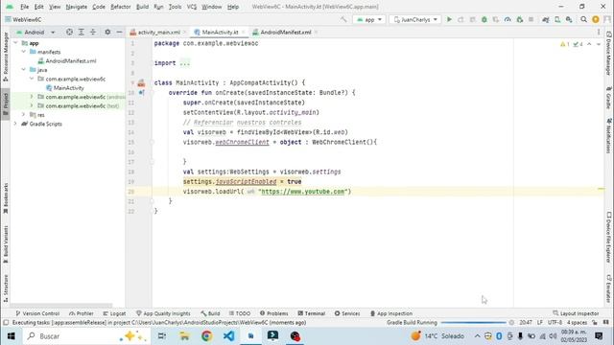The image size is (614, 345).
Task: Open File Explorer from taskbar
Action: [184, 336]
